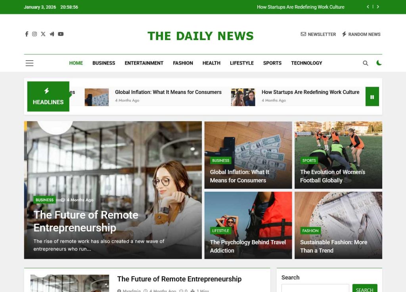This screenshot has width=406, height=292.
Task: Show previous ticker news with left chevron
Action: click(x=368, y=7)
